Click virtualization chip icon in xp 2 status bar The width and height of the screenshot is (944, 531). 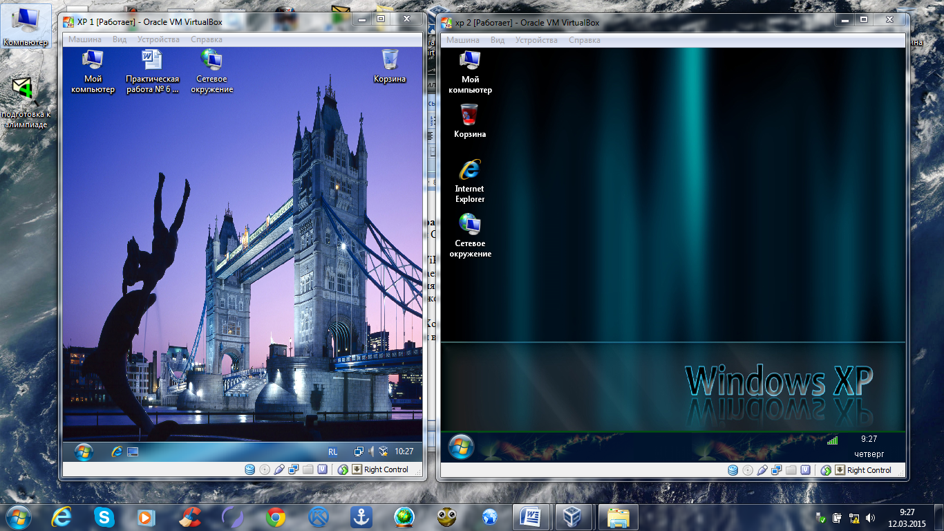[805, 470]
